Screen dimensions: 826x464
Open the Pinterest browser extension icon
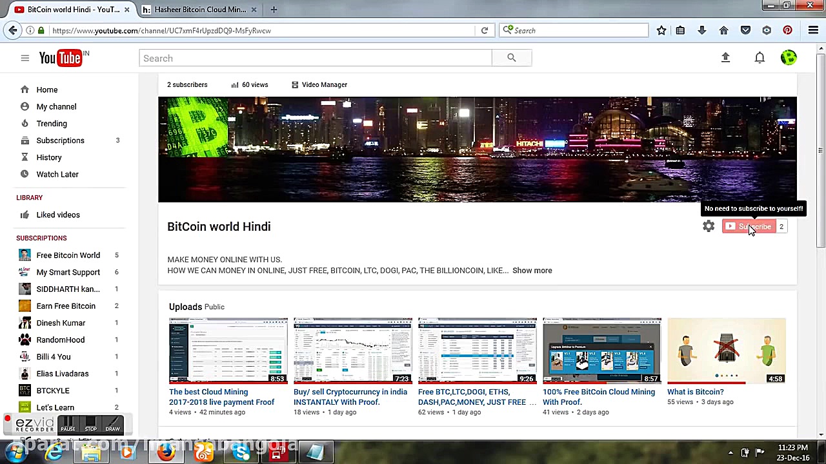(787, 30)
